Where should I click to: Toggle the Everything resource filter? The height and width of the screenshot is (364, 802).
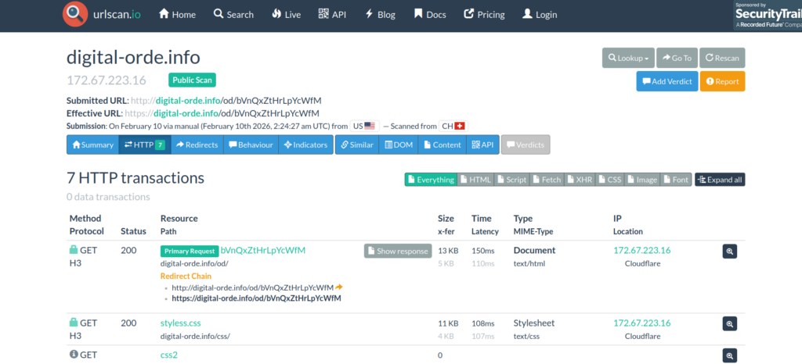click(x=430, y=180)
